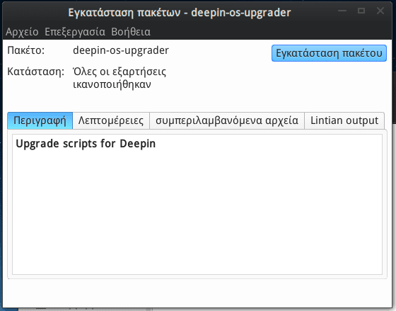This screenshot has height=311, width=396.
Task: Minimize the package installer window
Action: click(342, 11)
